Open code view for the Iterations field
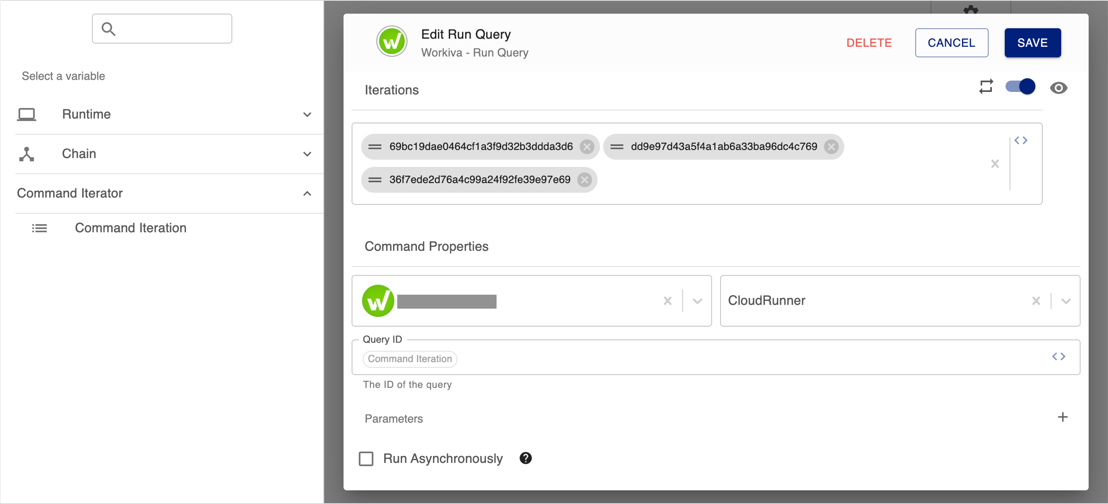 click(1021, 140)
